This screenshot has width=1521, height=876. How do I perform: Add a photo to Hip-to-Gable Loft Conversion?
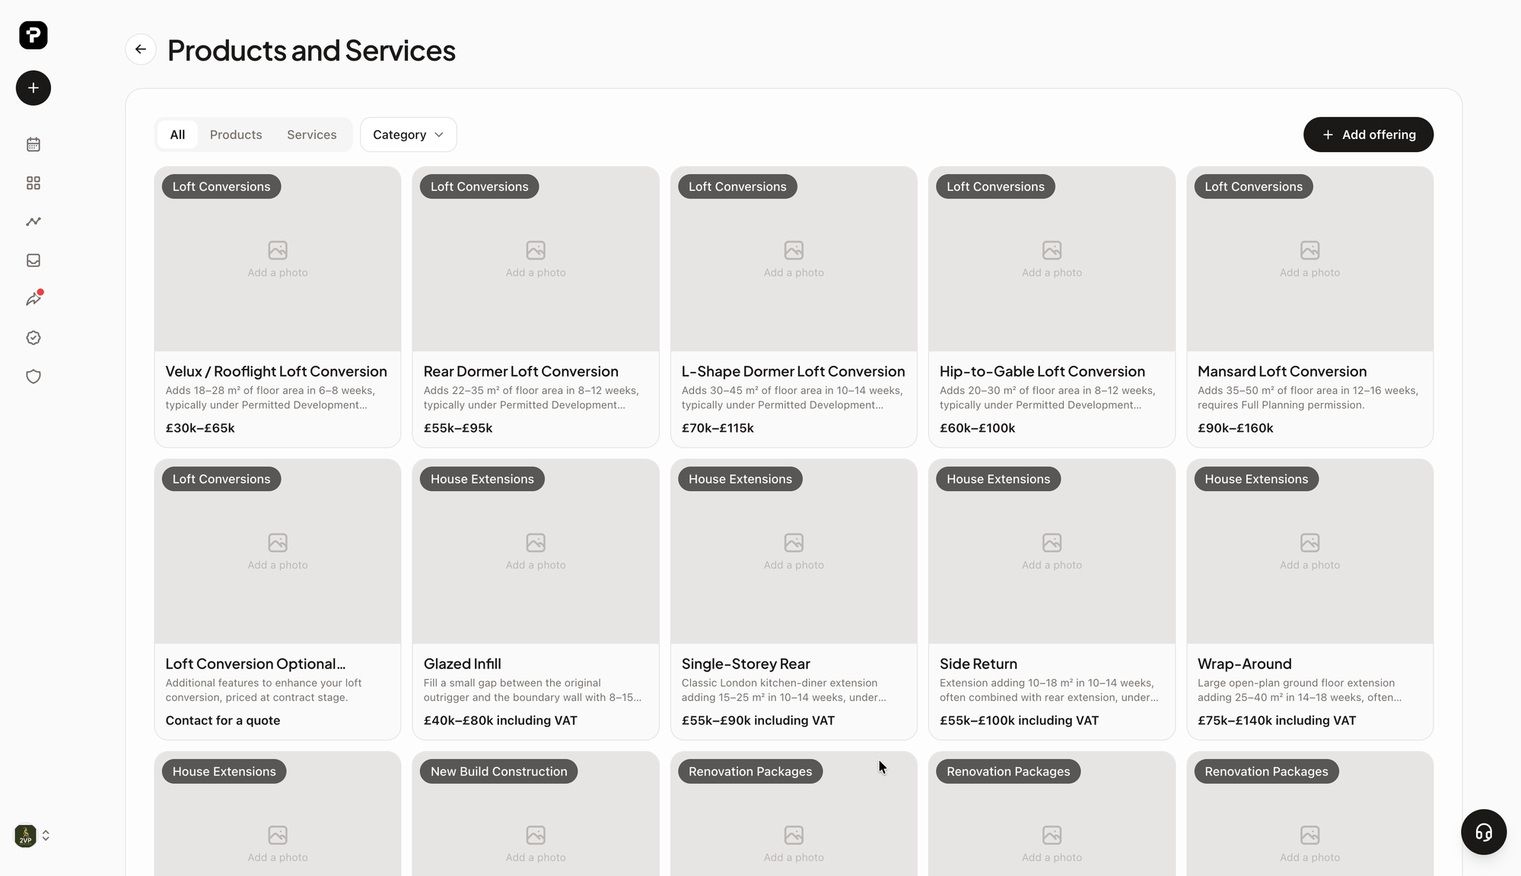1052,259
